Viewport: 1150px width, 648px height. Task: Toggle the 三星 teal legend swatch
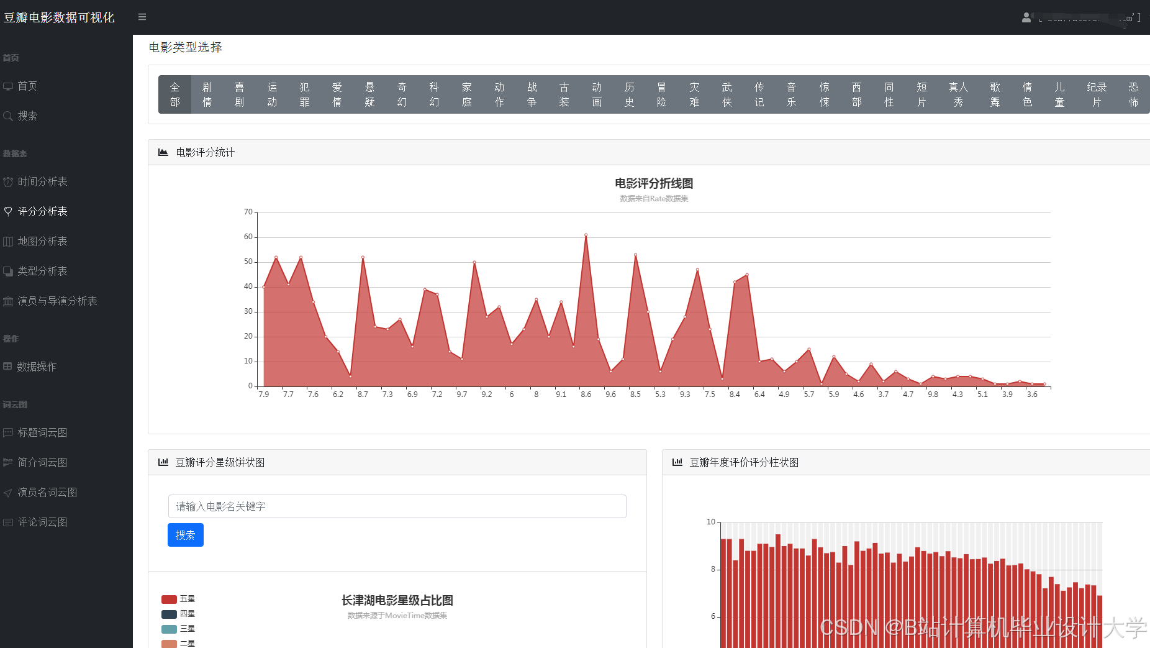coord(169,629)
